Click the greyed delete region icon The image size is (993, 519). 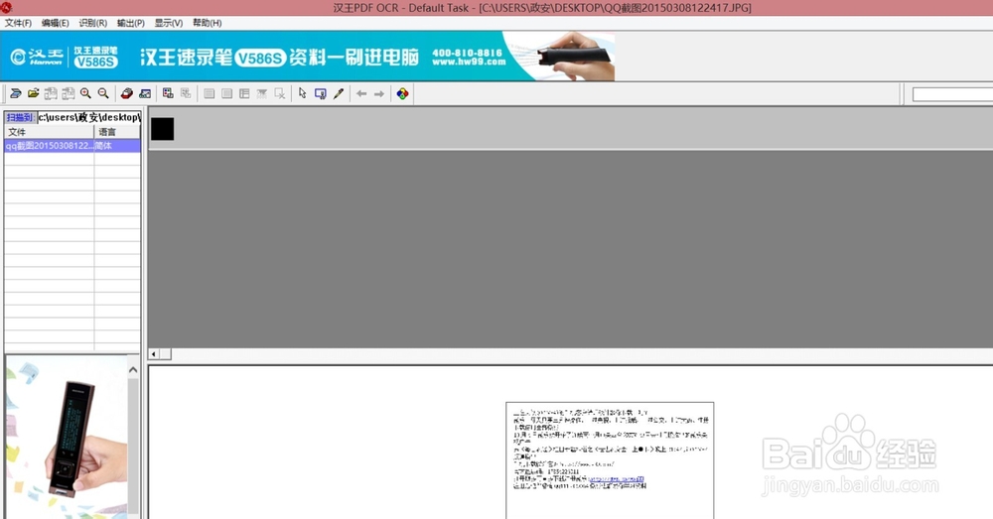[280, 93]
